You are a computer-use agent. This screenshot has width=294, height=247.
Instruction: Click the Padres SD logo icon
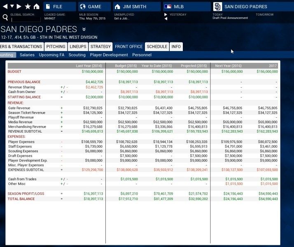tap(217, 7)
